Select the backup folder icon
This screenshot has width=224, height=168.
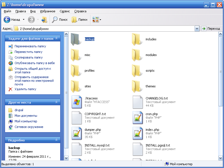(x=76, y=39)
